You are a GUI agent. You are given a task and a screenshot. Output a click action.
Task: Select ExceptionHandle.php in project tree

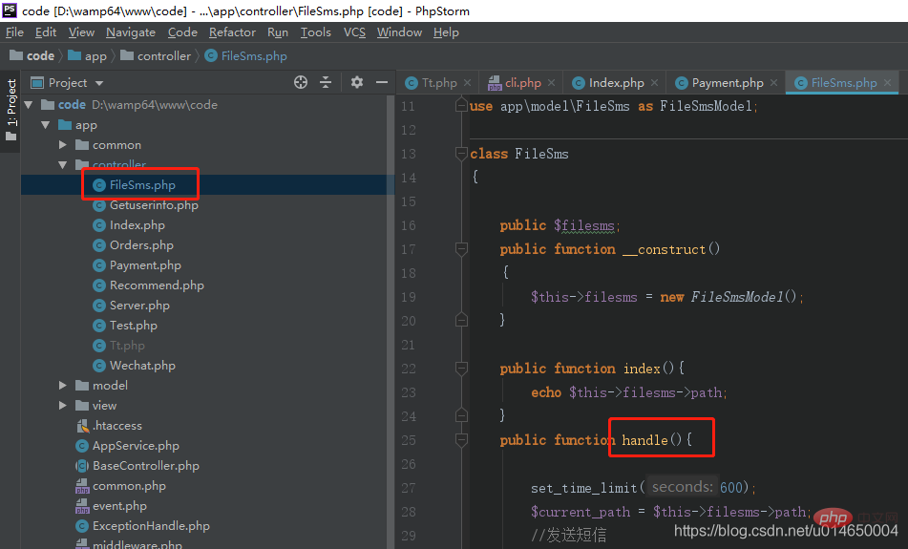pos(142,526)
